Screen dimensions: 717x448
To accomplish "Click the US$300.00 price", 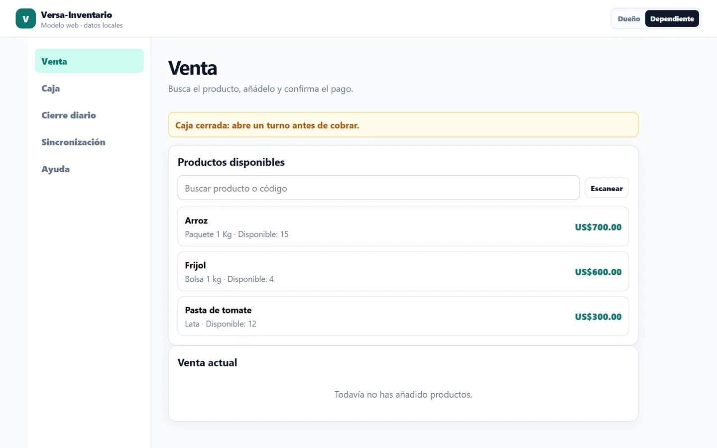I will [x=598, y=317].
